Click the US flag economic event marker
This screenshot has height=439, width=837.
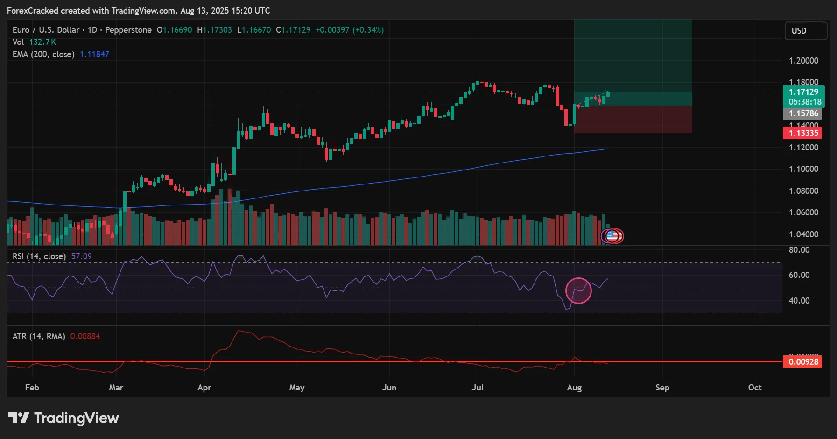(x=612, y=236)
